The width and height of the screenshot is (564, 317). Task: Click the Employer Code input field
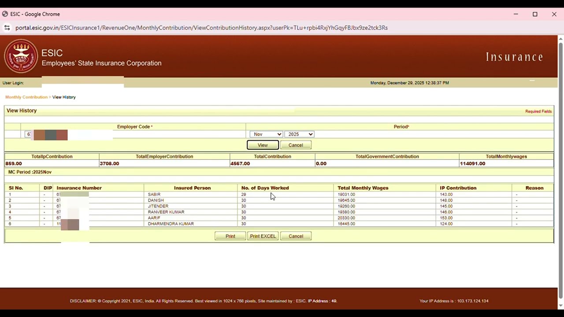pyautogui.click(x=69, y=134)
